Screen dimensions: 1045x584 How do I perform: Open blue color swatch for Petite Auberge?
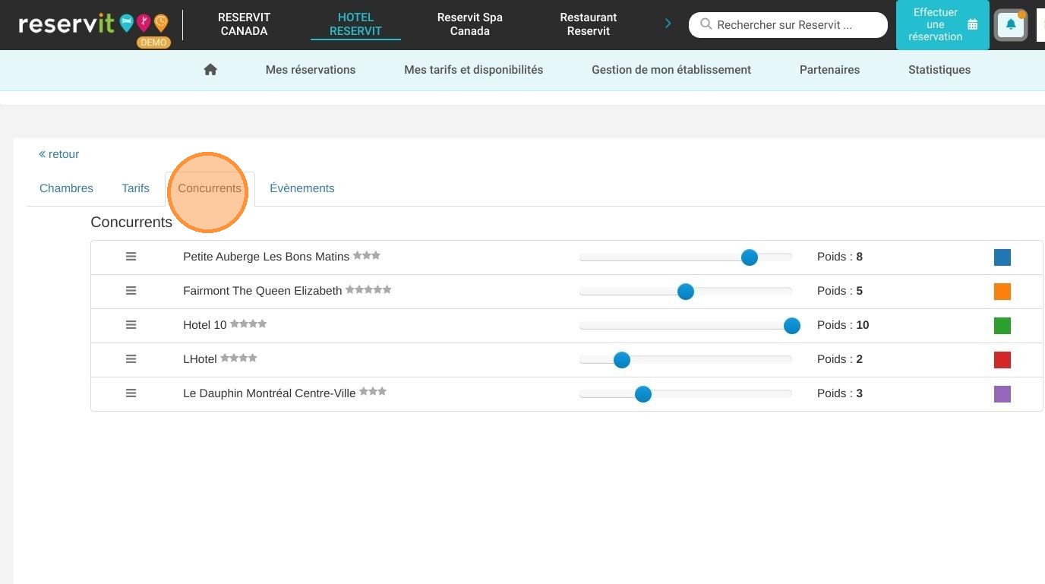click(1002, 257)
